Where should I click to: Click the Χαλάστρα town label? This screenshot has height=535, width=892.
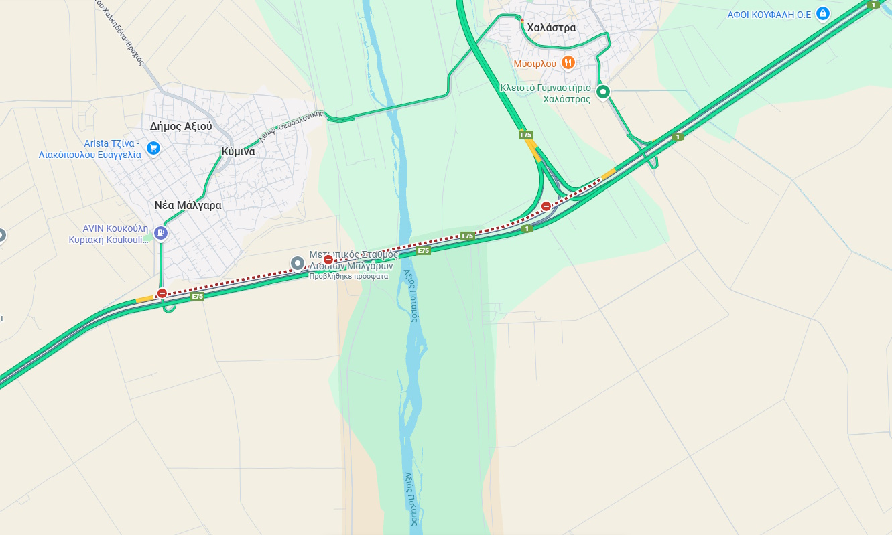pos(552,27)
